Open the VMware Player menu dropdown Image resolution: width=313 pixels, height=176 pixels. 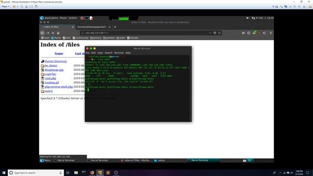(x=5, y=6)
